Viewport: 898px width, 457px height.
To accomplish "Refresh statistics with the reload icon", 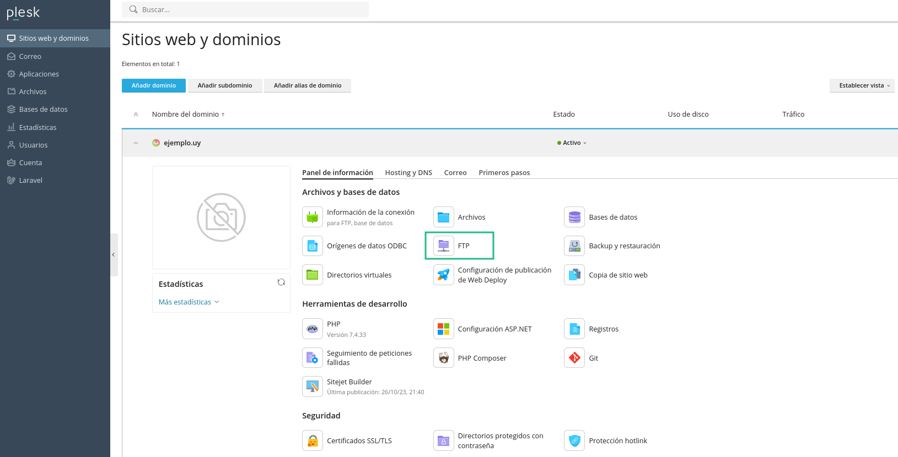I will click(x=281, y=282).
